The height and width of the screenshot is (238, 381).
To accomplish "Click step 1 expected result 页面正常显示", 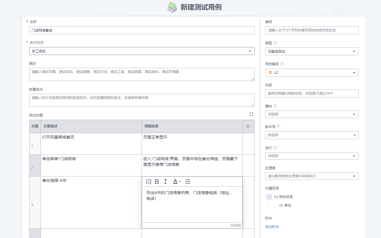I will click(155, 137).
